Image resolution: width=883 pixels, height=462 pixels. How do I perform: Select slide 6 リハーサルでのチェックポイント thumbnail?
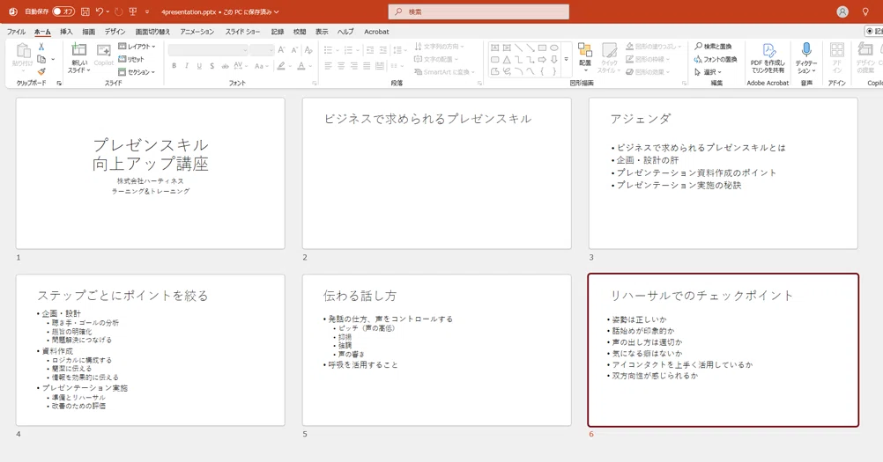point(723,349)
